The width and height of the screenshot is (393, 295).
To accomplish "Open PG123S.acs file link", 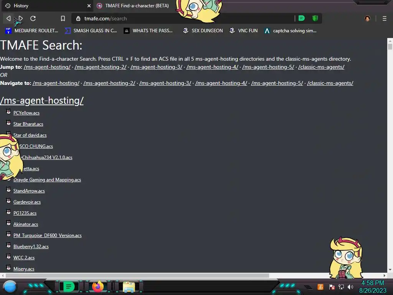I will (25, 213).
